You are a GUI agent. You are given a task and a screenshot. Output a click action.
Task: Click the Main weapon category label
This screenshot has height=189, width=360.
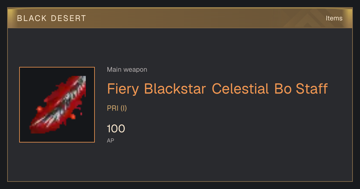[127, 70]
